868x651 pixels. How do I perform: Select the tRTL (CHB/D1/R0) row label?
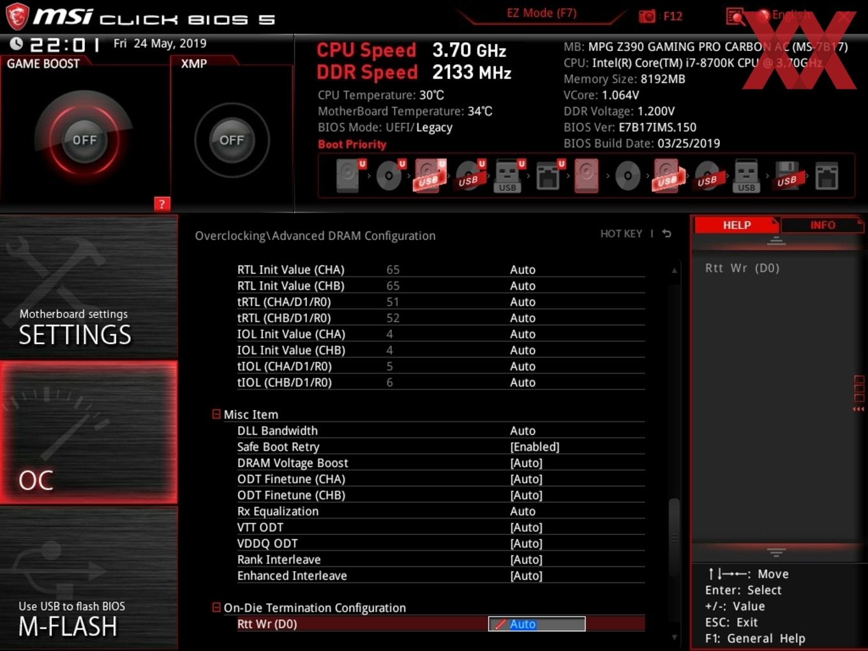[x=284, y=318]
